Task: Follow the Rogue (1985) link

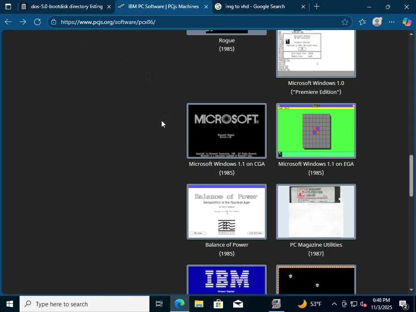Action: pyautogui.click(x=227, y=45)
